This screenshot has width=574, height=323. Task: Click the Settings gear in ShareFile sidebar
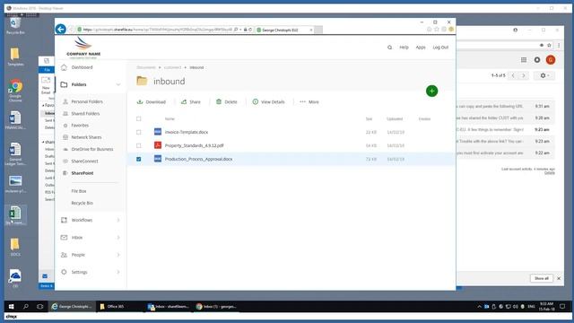coord(64,272)
